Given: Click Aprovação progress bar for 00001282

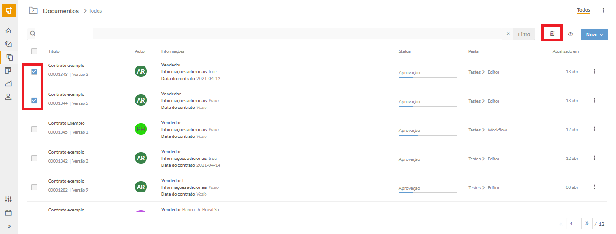Looking at the screenshot, I should click(x=428, y=192).
